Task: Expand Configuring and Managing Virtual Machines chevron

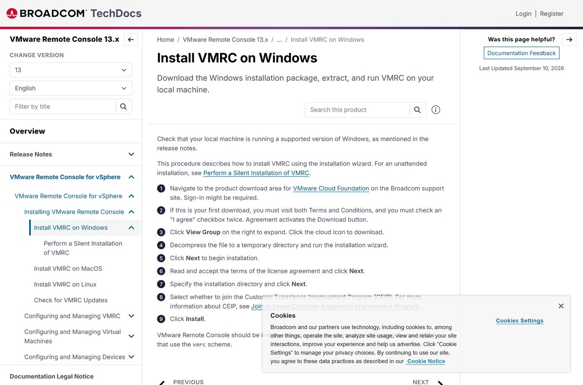Action: click(131, 336)
